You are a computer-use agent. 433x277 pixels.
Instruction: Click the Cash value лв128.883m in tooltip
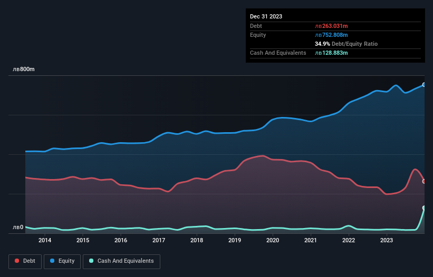[x=331, y=53]
